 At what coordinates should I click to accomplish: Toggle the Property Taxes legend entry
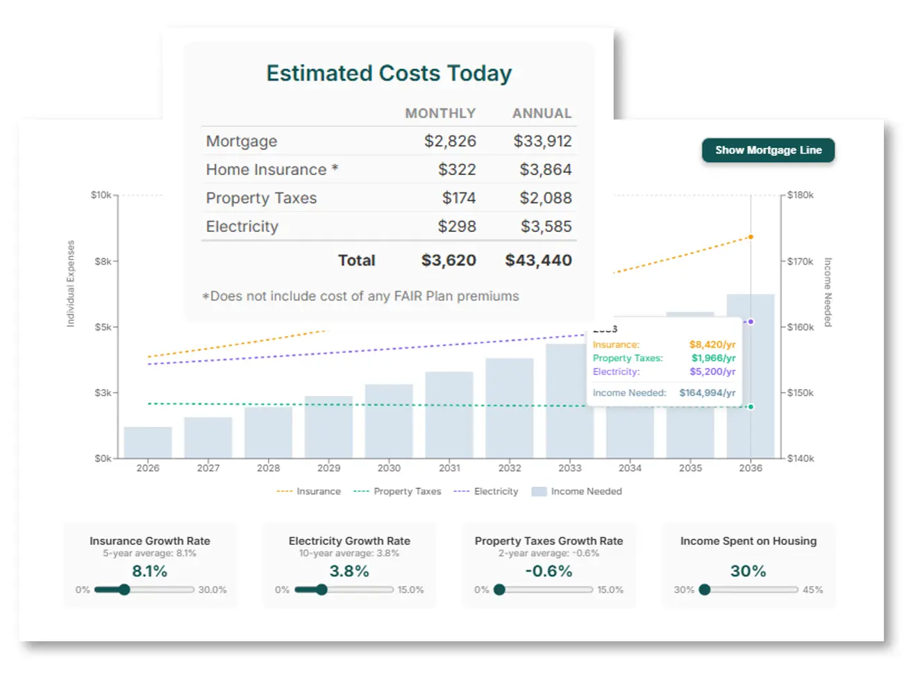[x=397, y=491]
